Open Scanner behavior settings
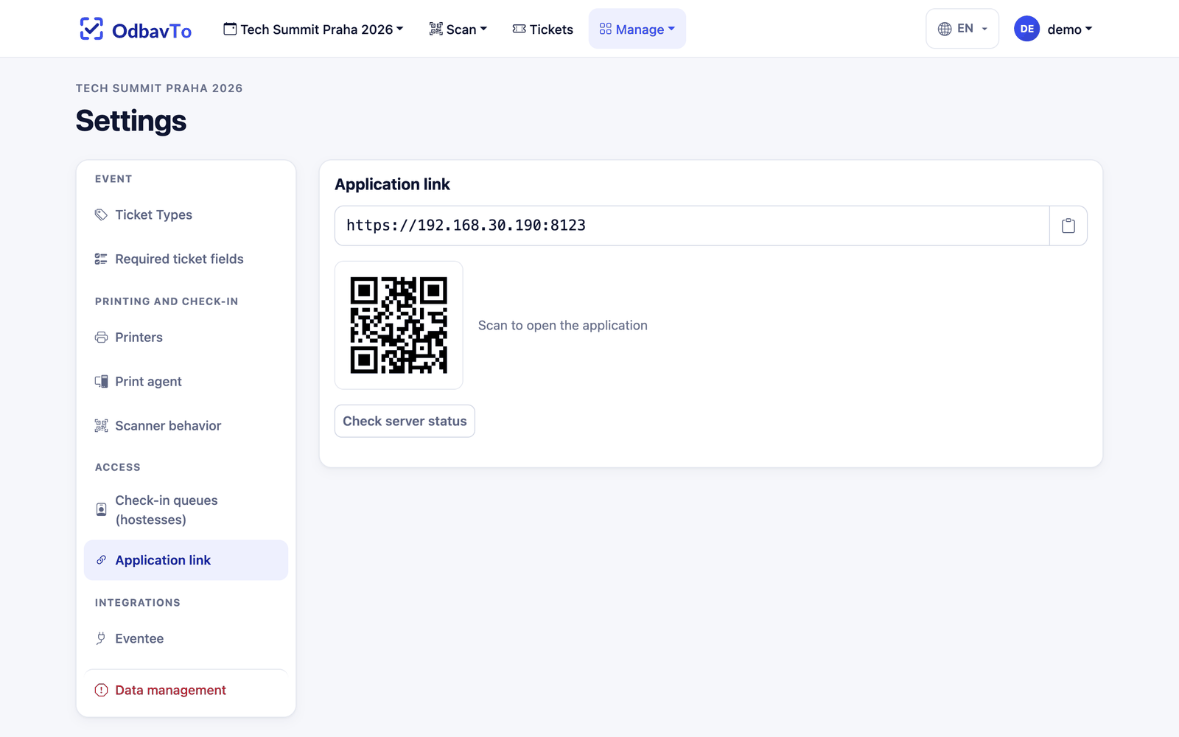This screenshot has height=737, width=1179. pos(186,425)
